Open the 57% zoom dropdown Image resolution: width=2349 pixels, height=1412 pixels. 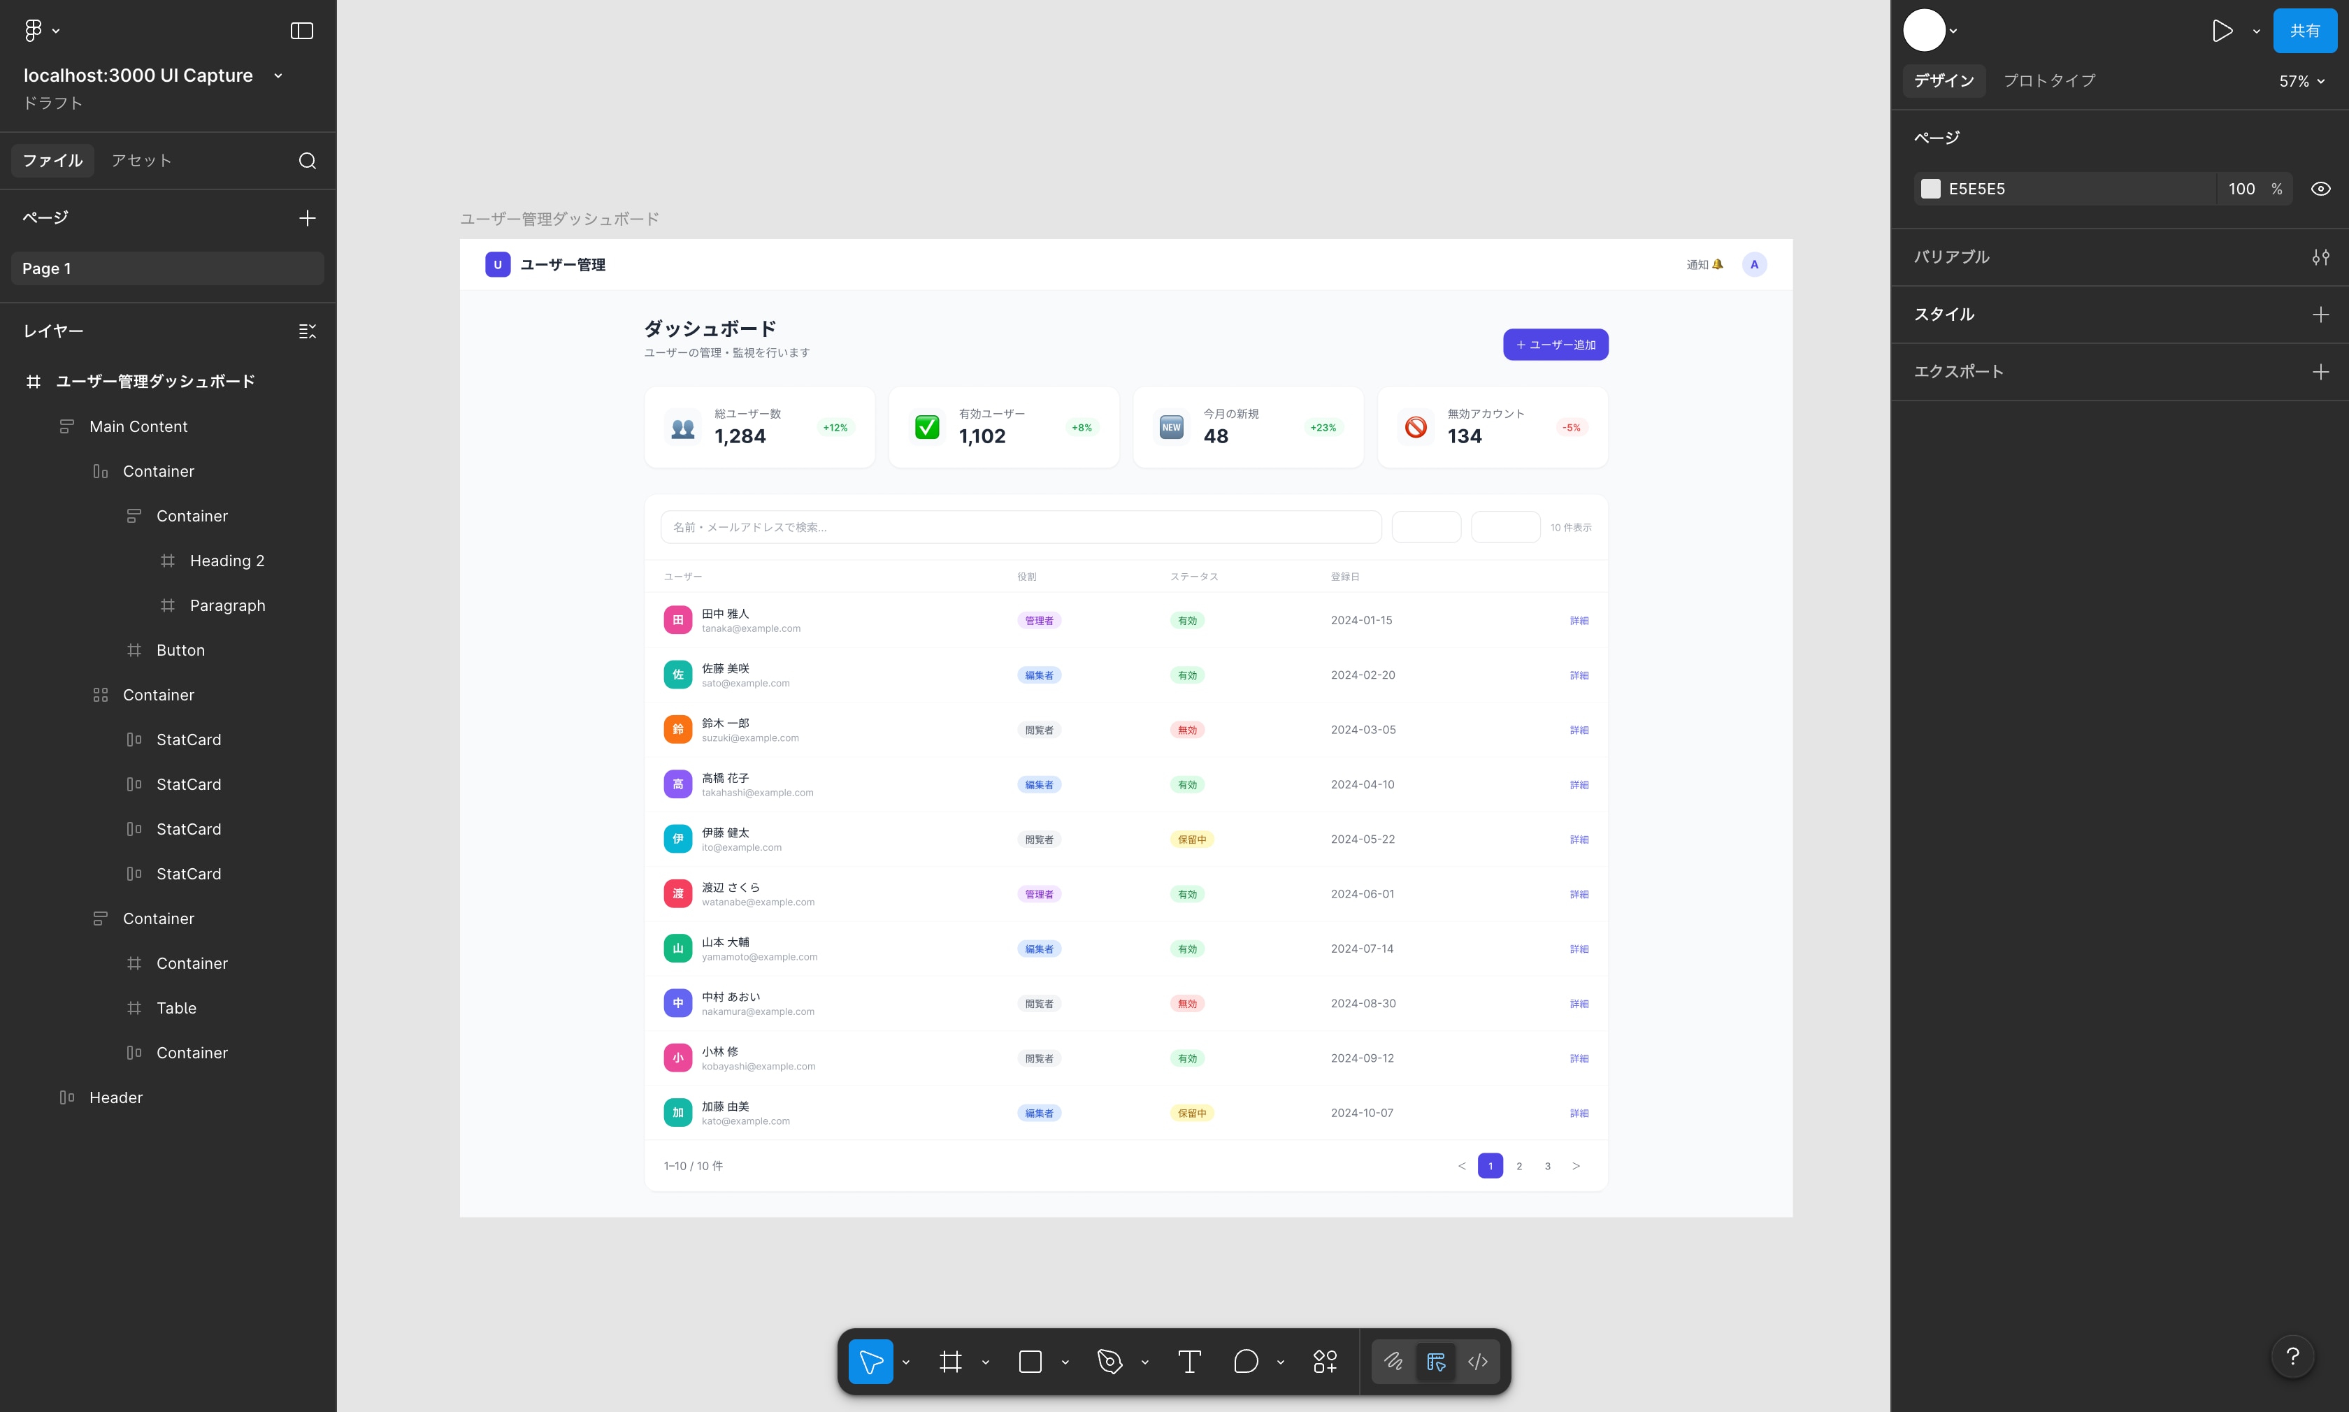2301,81
